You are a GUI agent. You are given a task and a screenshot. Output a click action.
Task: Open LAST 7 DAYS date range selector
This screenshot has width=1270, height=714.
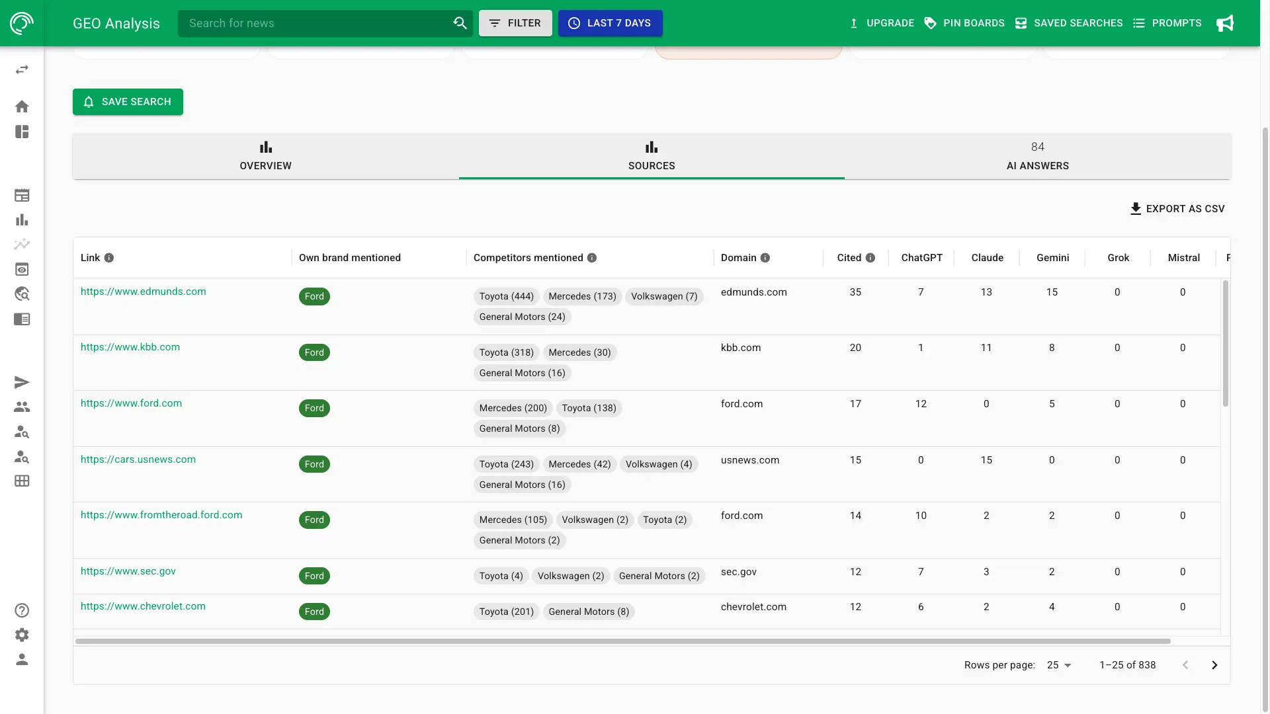tap(610, 23)
